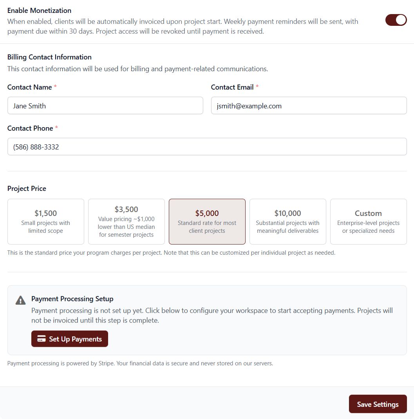Viewport: 414px width, 419px height.
Task: Click the Enable Monetization label
Action: (39, 10)
